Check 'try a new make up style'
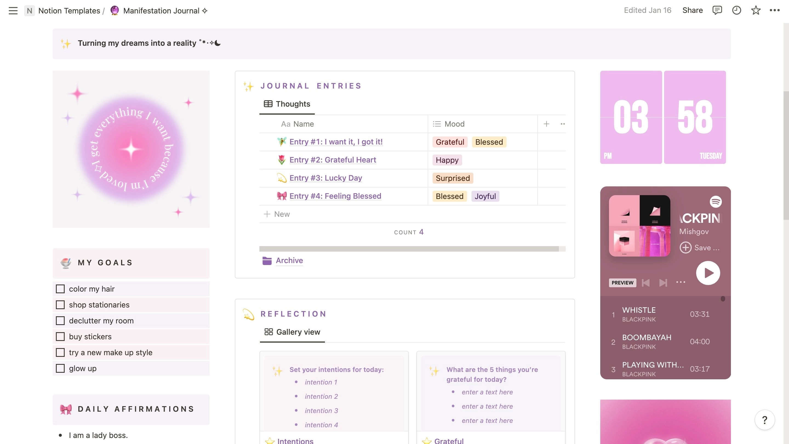The height and width of the screenshot is (444, 789). coord(60,352)
